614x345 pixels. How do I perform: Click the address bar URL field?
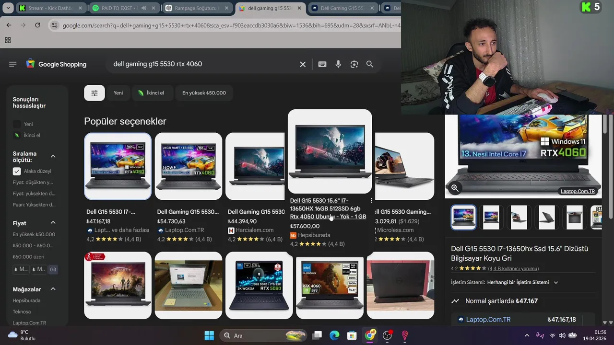[230, 25]
